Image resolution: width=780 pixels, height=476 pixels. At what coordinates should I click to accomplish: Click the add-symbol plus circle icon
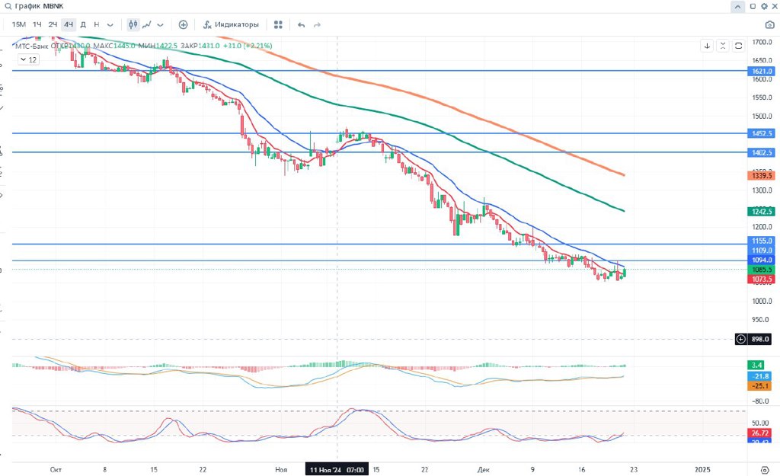[x=183, y=24]
